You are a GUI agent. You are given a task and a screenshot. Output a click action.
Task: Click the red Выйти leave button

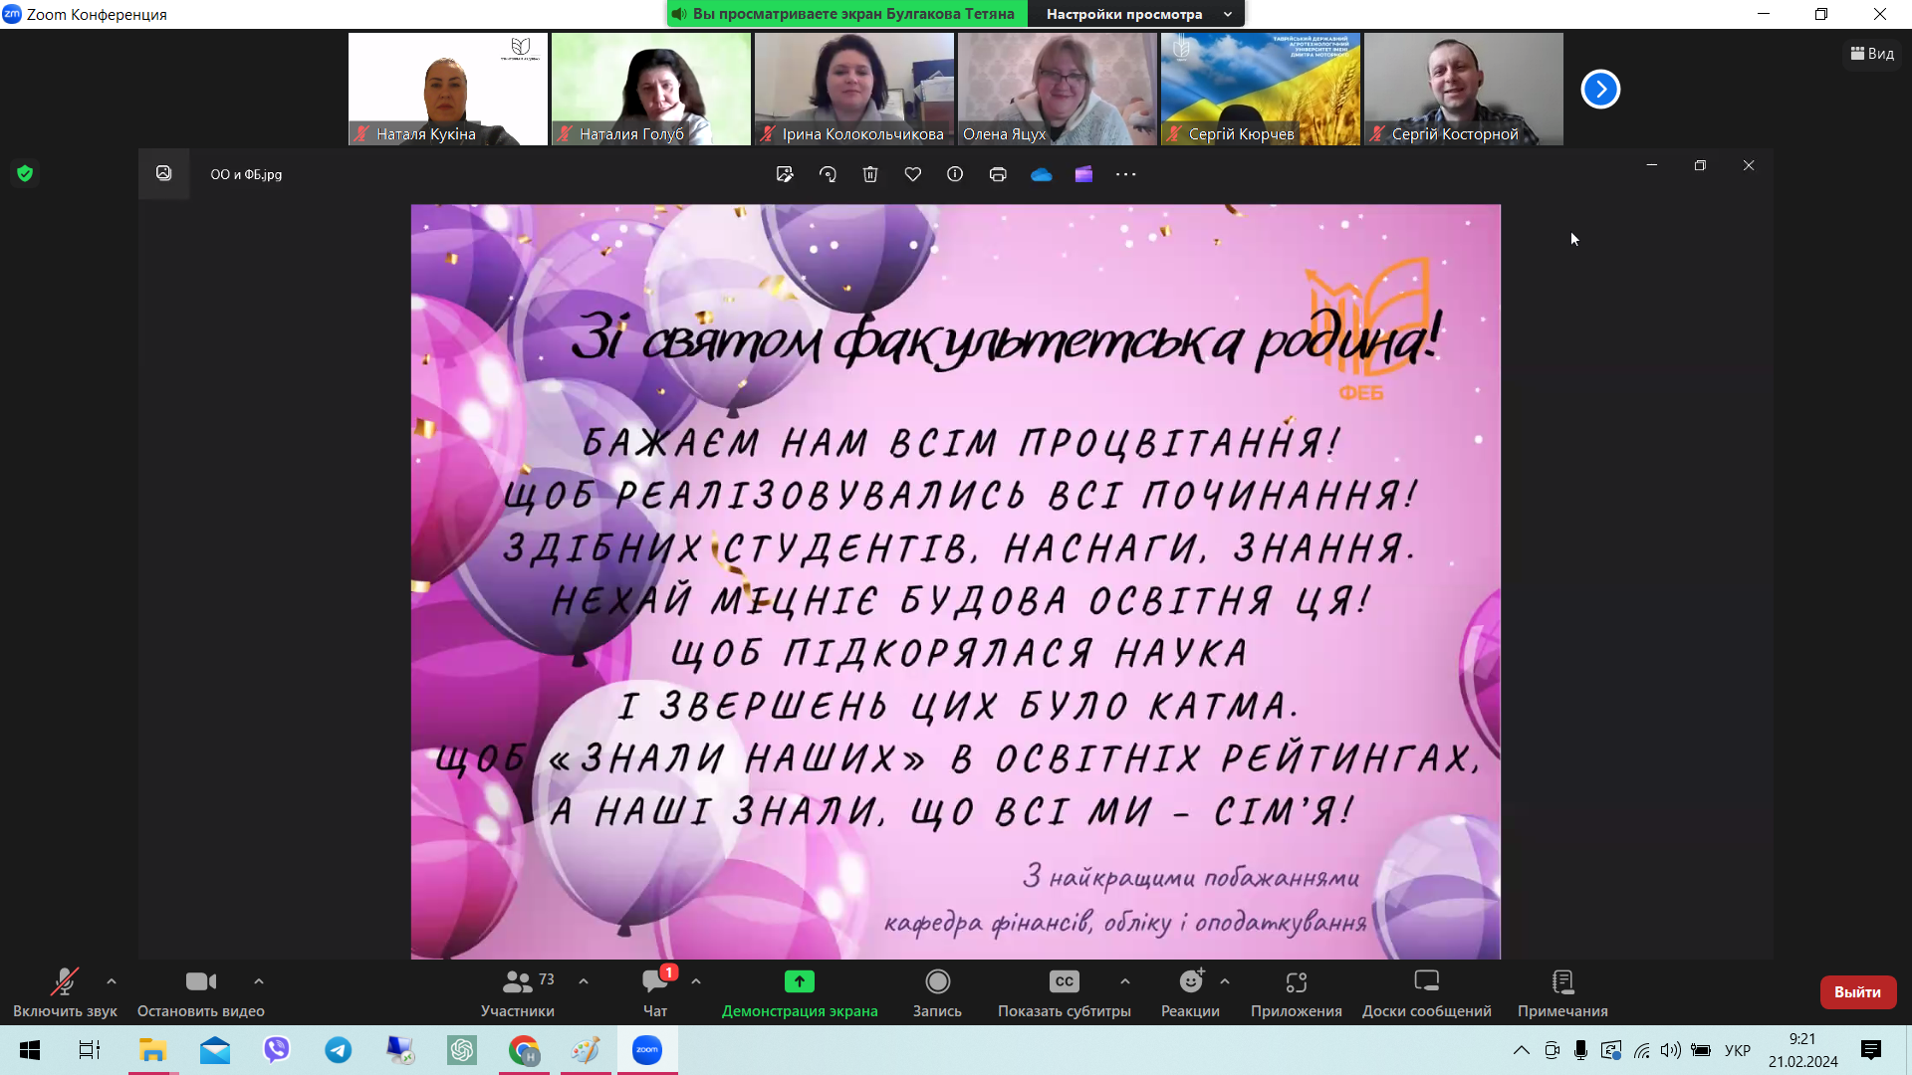(x=1857, y=992)
